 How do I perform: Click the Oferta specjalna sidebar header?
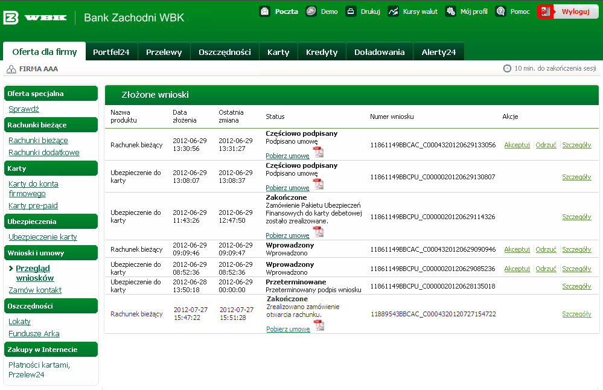(x=51, y=94)
